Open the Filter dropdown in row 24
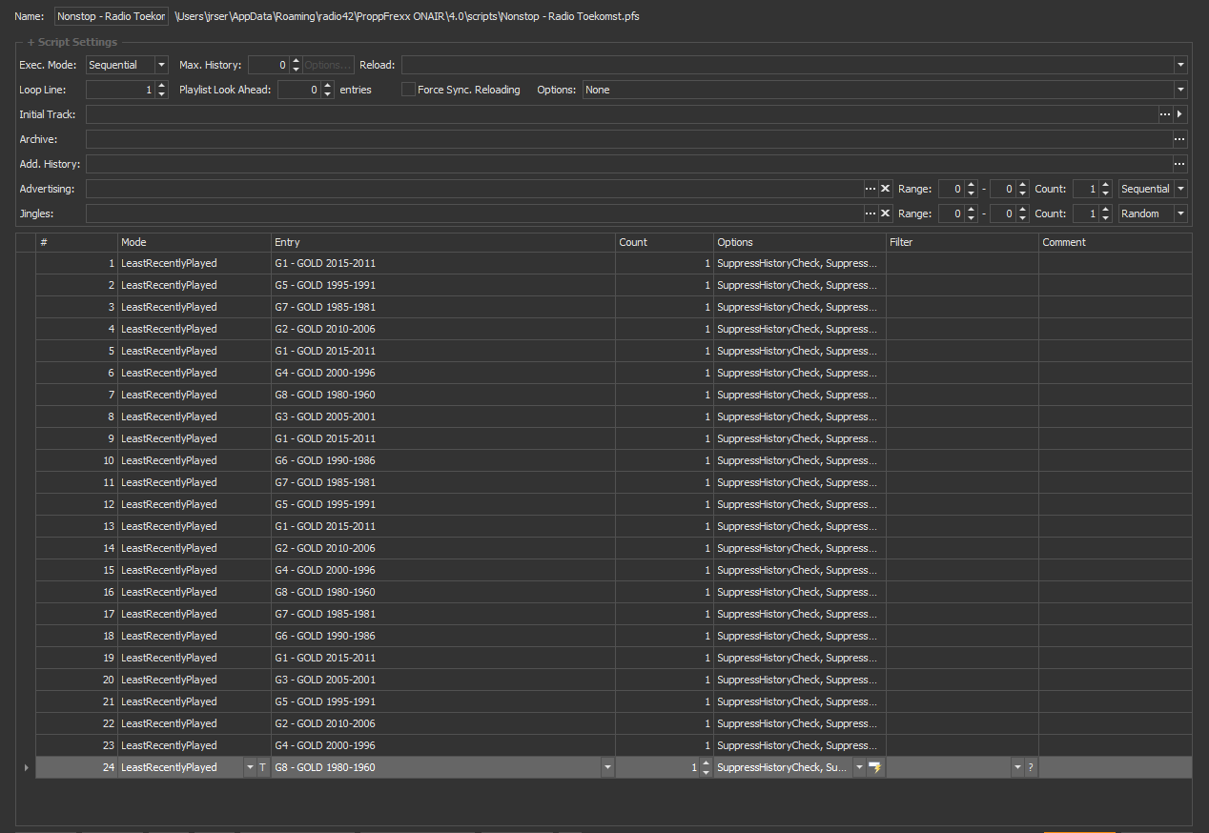The image size is (1209, 833). point(1017,767)
